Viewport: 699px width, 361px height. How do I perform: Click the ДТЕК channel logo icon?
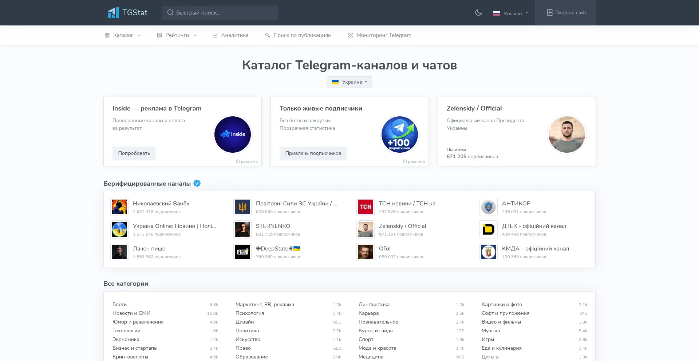(489, 229)
